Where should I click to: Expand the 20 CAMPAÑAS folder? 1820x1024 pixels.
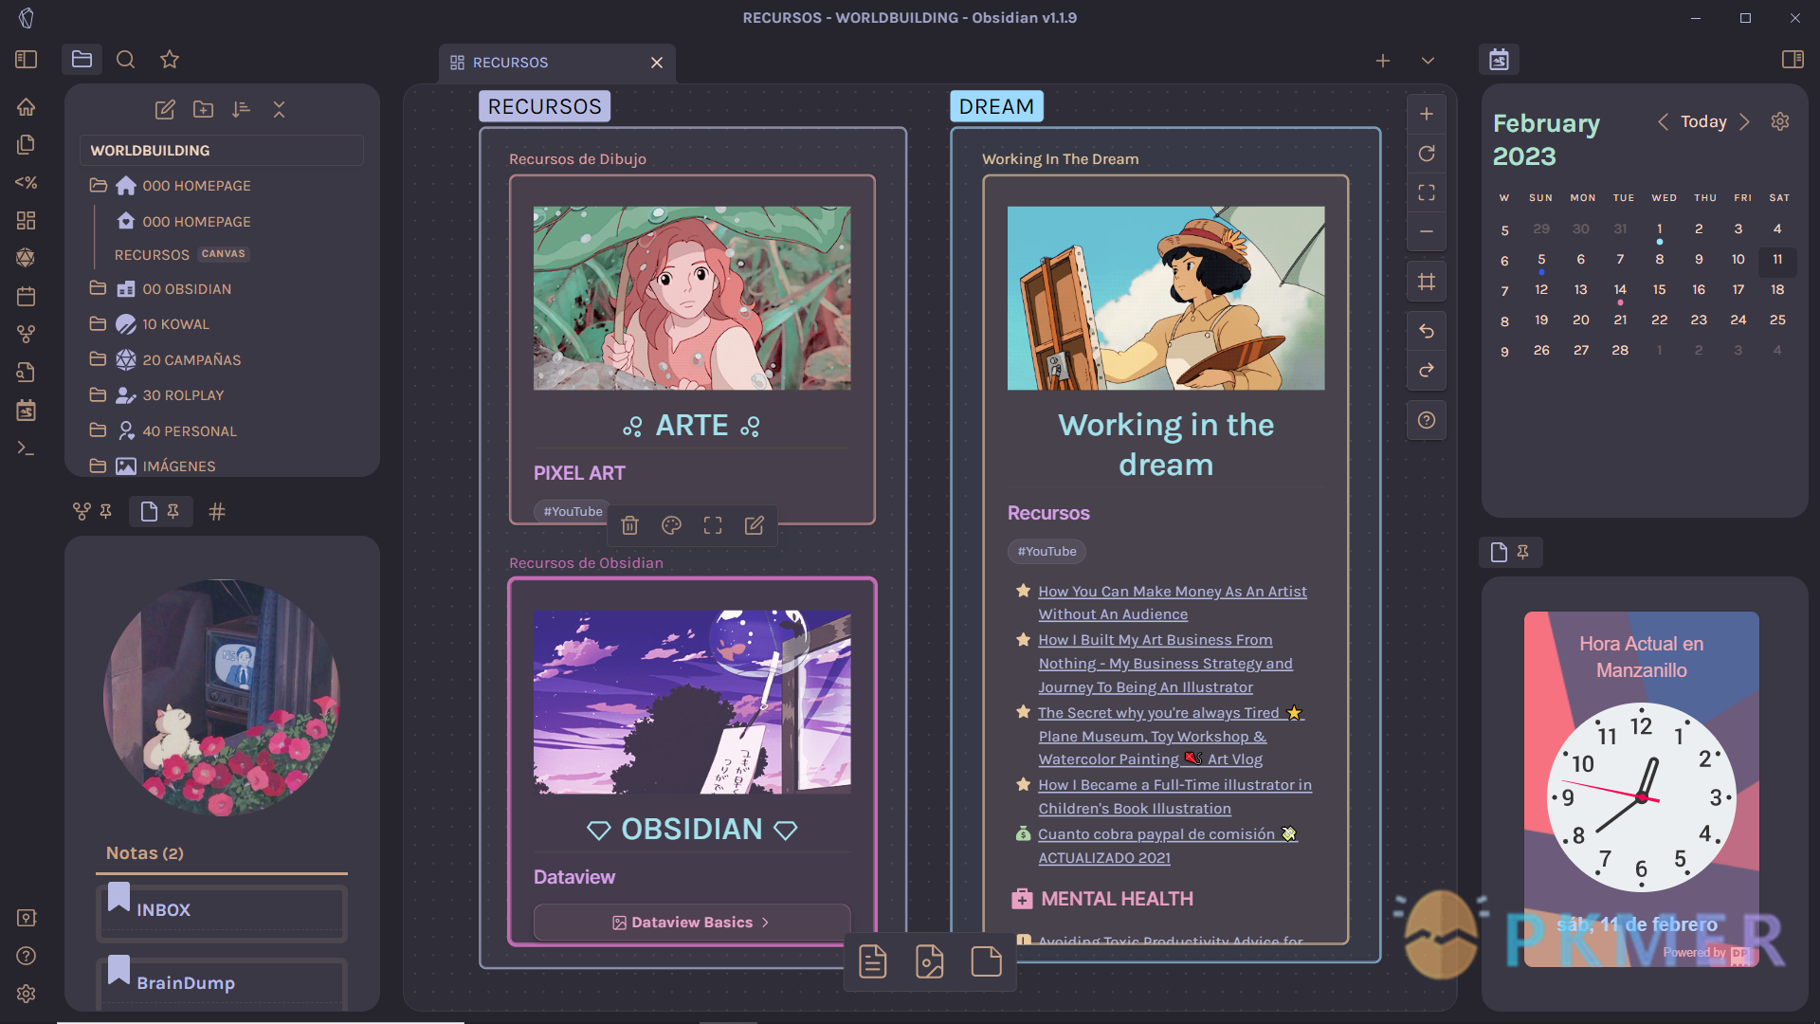tap(191, 360)
